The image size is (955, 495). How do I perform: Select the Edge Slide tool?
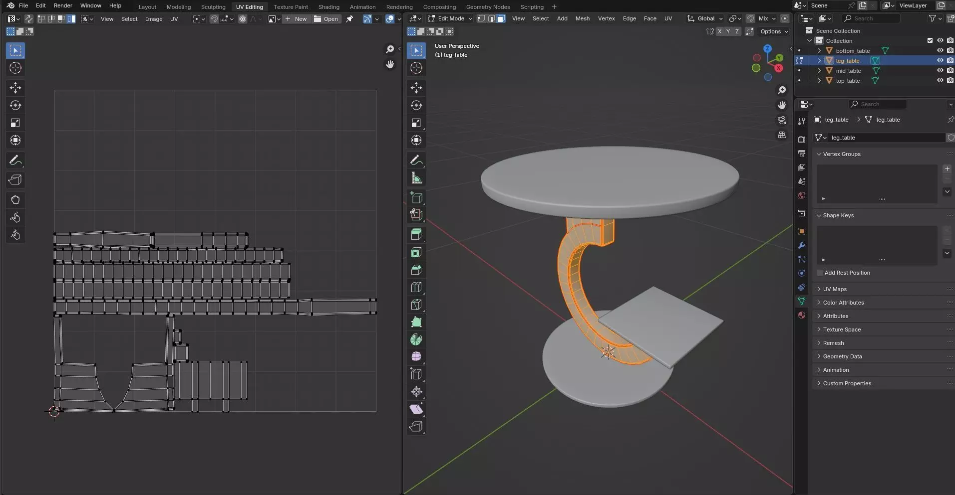tap(416, 374)
